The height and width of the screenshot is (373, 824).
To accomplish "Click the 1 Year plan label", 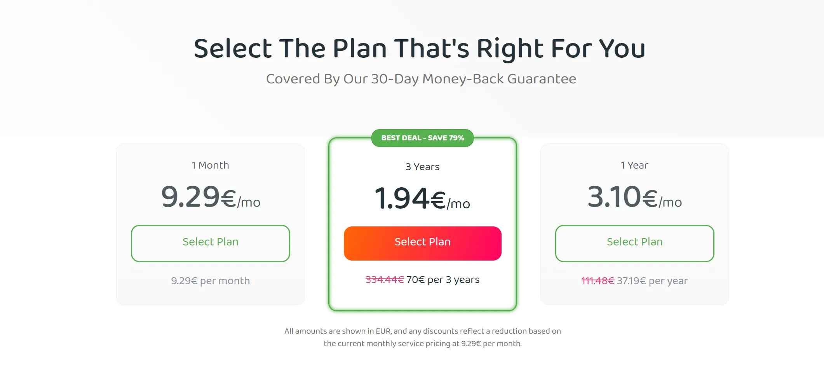I will click(x=634, y=165).
